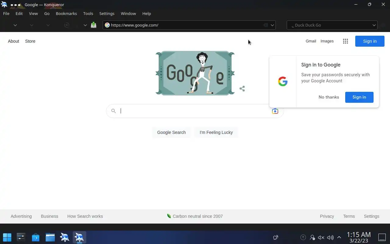The image size is (390, 244).
Task: Open the file manager folder taskbar icon
Action: [x=50, y=237]
